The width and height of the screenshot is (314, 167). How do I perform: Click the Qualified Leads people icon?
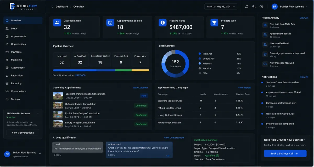pyautogui.click(x=57, y=23)
